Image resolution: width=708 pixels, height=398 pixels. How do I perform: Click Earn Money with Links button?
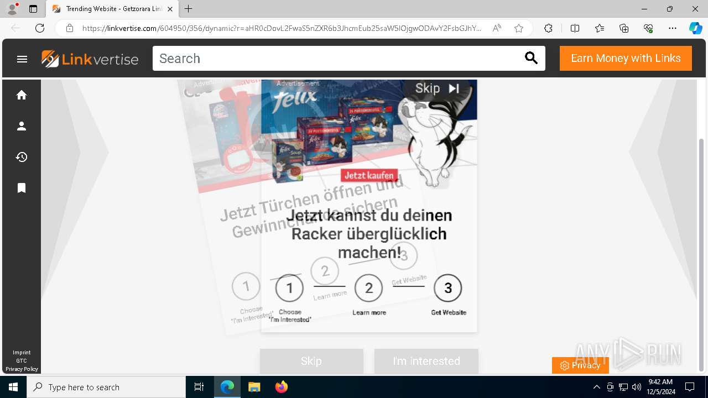(x=626, y=59)
